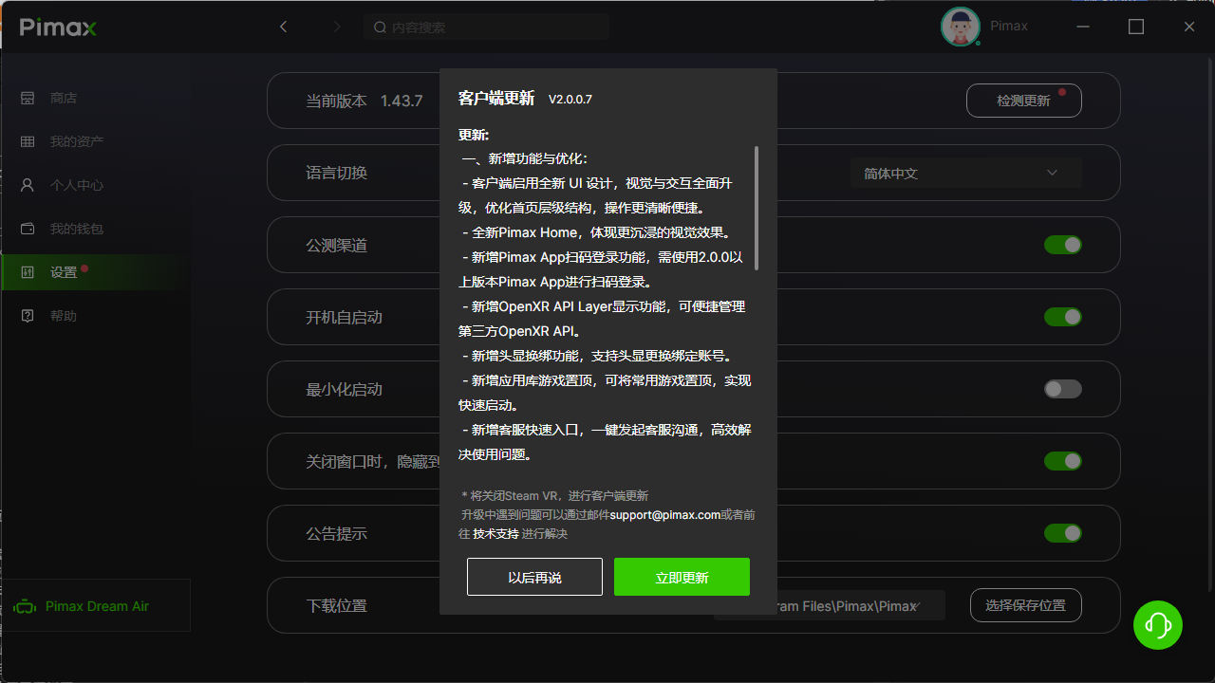Screen dimensions: 1215x683
Task: Click the My Assets grid icon
Action: pyautogui.click(x=28, y=141)
